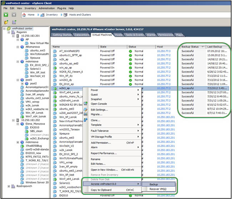Click the New Folder toolbar icon
Screen dimensions: 232x199
pyautogui.click(x=6, y=22)
